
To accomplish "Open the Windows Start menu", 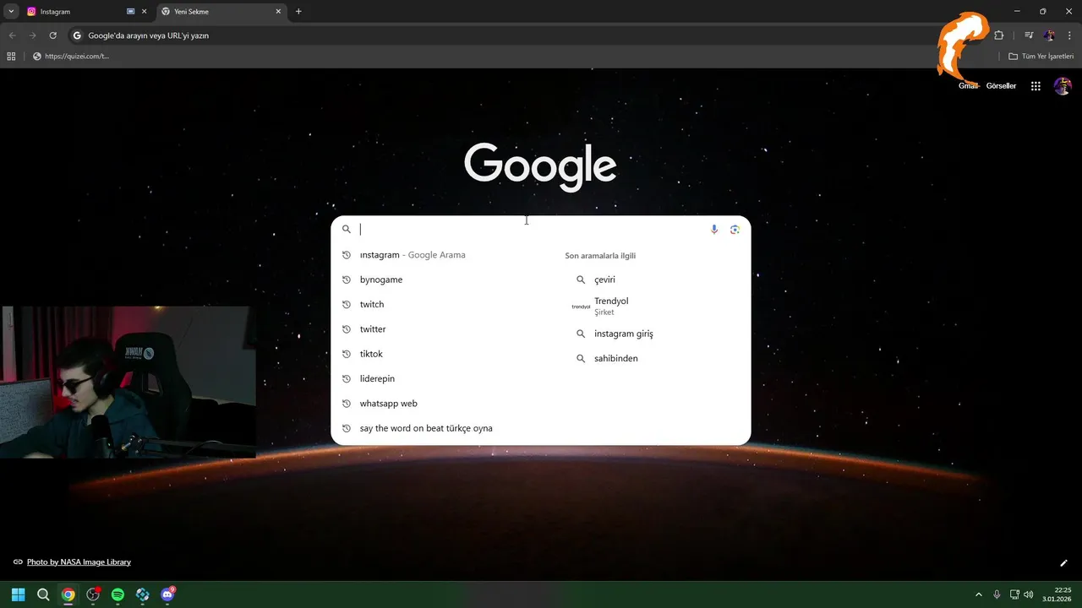I will point(19,594).
